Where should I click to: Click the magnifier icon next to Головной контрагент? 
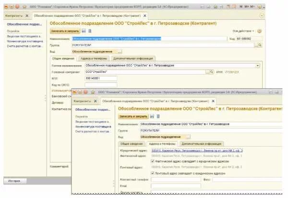[x=211, y=72]
